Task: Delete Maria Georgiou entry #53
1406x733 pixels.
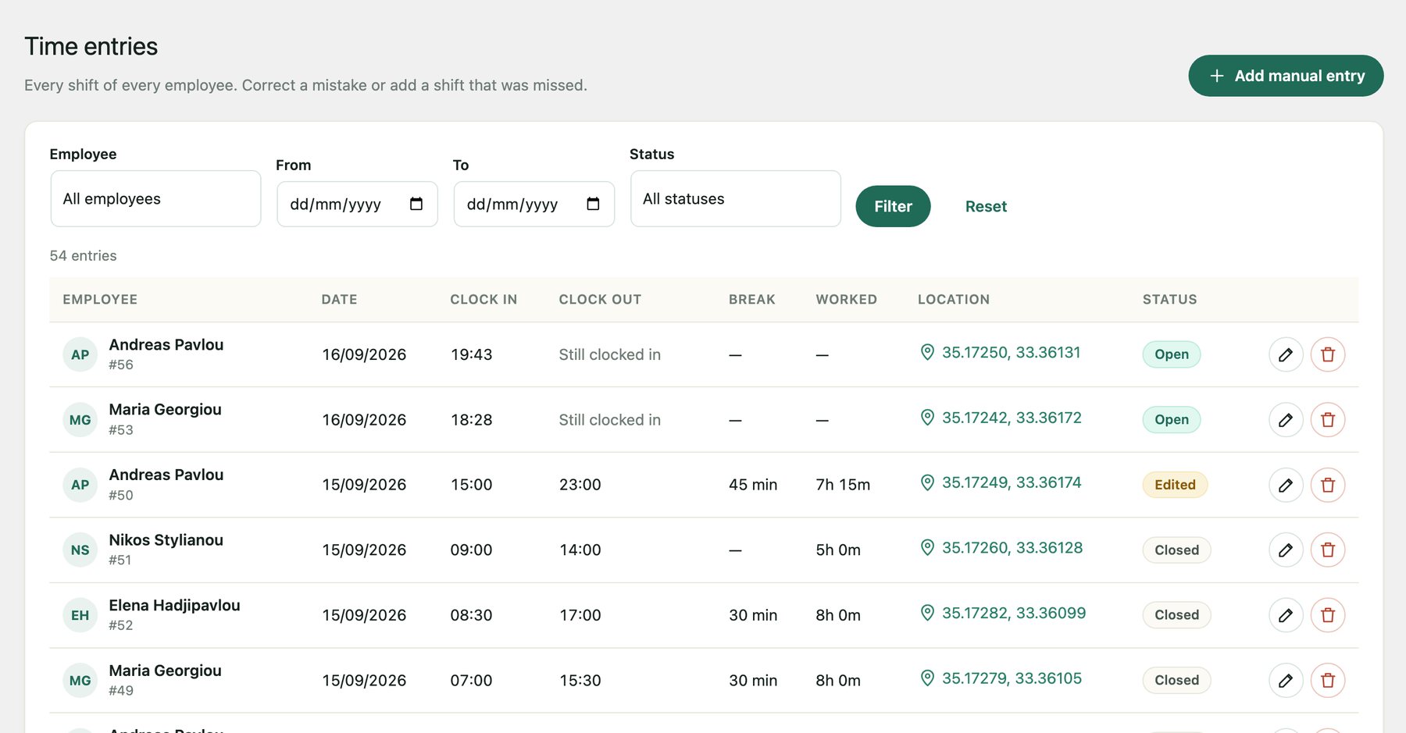Action: click(1328, 420)
